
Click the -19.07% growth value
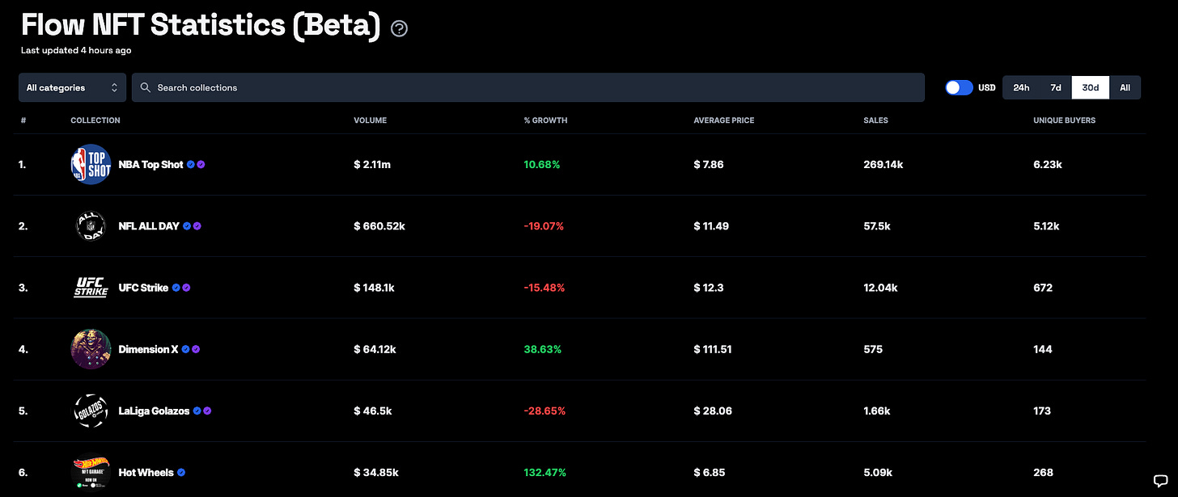[x=544, y=226]
